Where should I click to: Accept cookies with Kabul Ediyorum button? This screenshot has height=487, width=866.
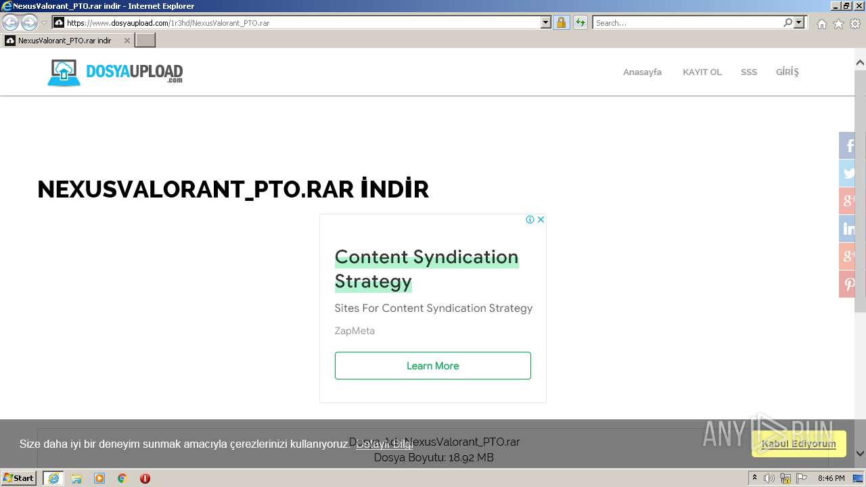click(x=799, y=444)
